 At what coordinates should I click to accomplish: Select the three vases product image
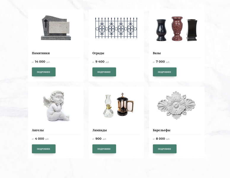click(x=177, y=29)
